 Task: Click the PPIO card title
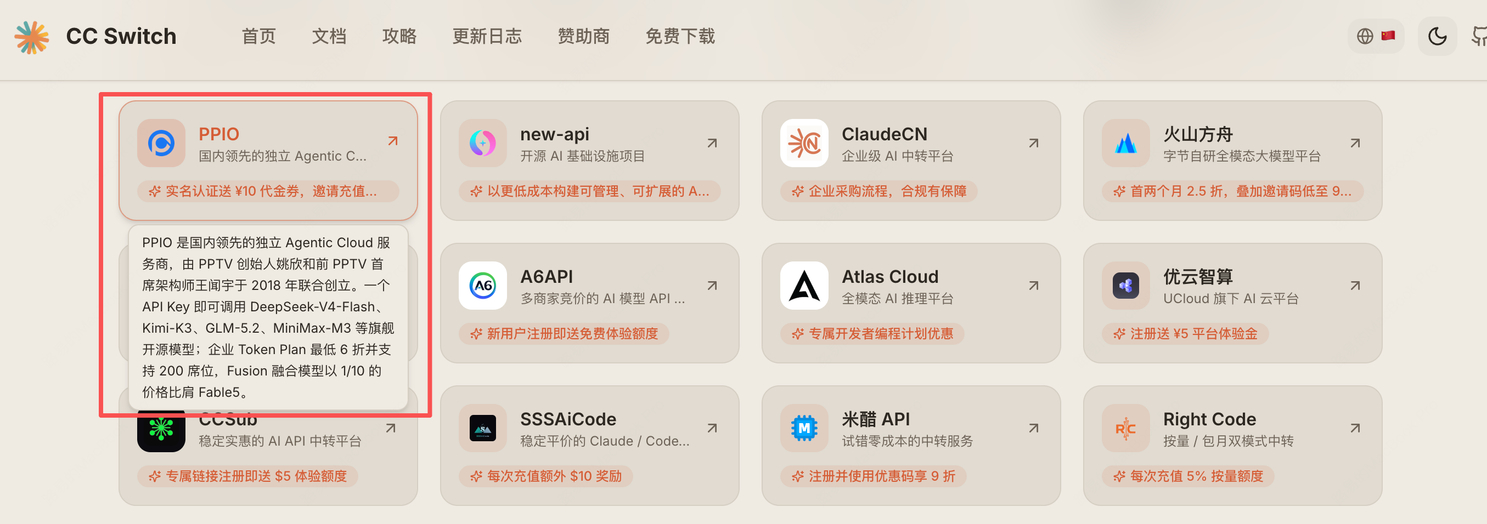click(219, 134)
